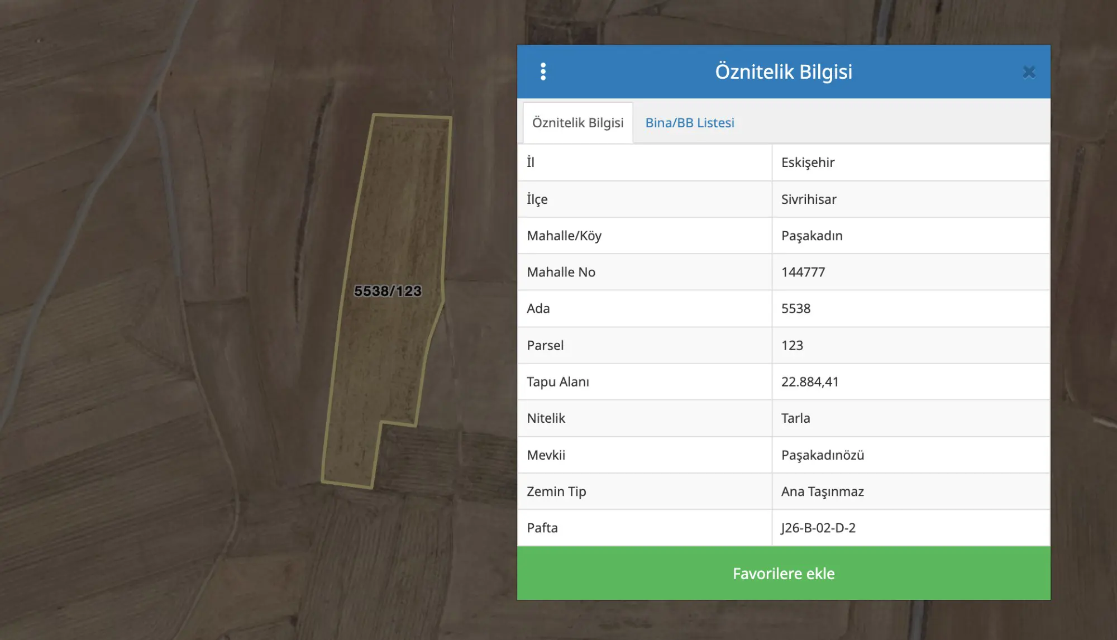Click the Nitelik row label
The width and height of the screenshot is (1117, 640).
[x=546, y=418]
